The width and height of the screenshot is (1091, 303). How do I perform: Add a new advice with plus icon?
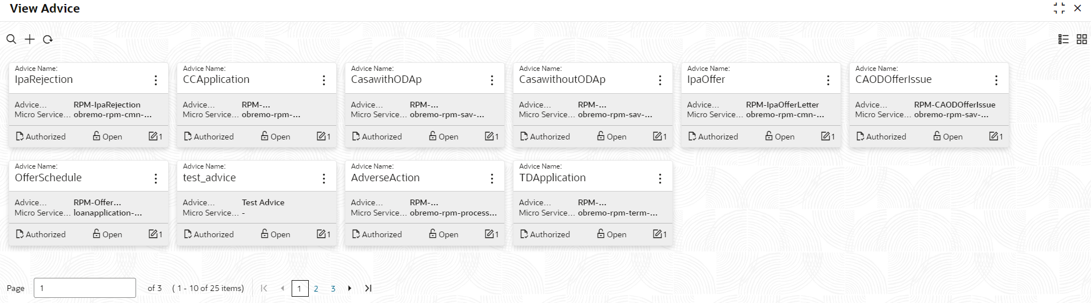click(x=30, y=39)
